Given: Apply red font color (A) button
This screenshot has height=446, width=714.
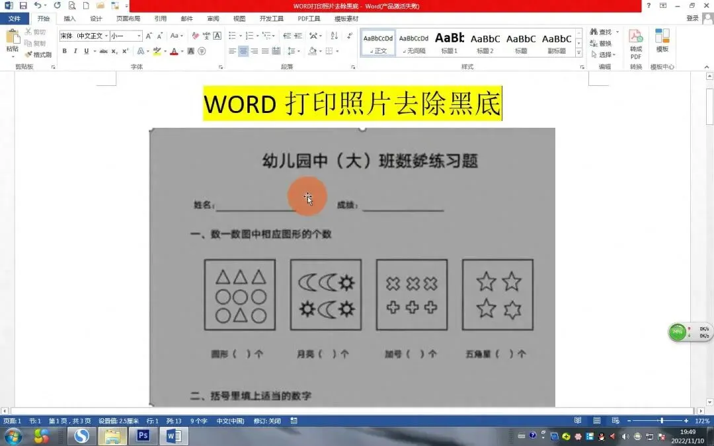Looking at the screenshot, I should pyautogui.click(x=174, y=51).
